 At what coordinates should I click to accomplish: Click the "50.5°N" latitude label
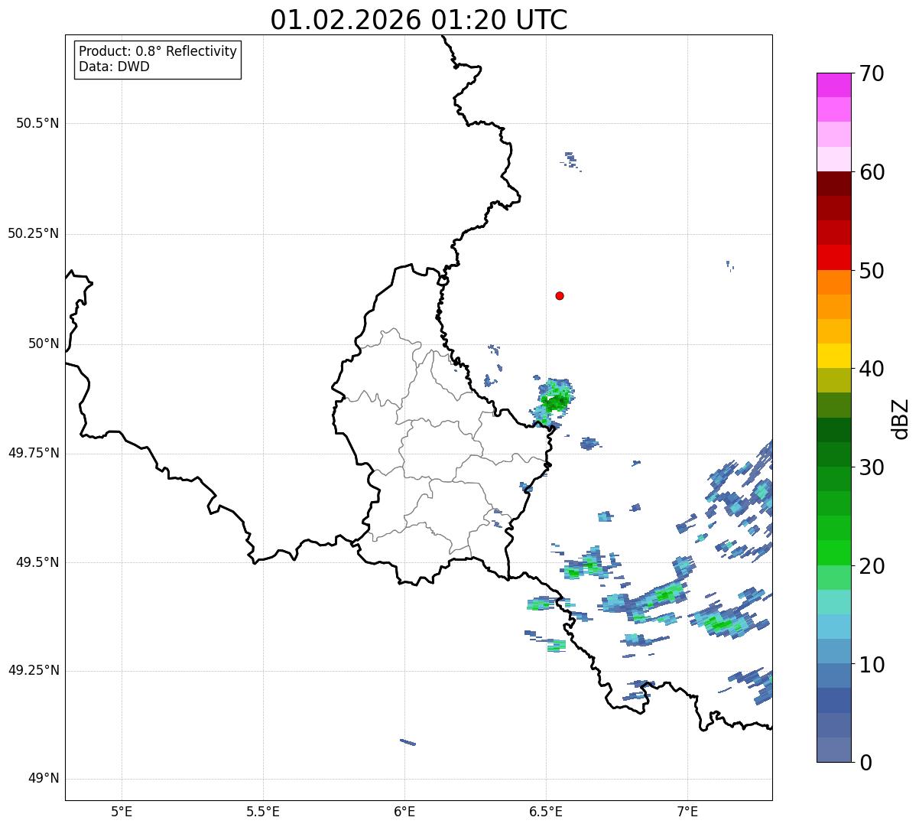(x=37, y=123)
